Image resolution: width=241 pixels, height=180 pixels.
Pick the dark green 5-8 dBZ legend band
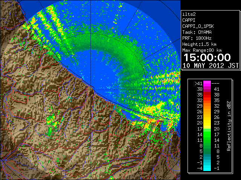(207, 151)
